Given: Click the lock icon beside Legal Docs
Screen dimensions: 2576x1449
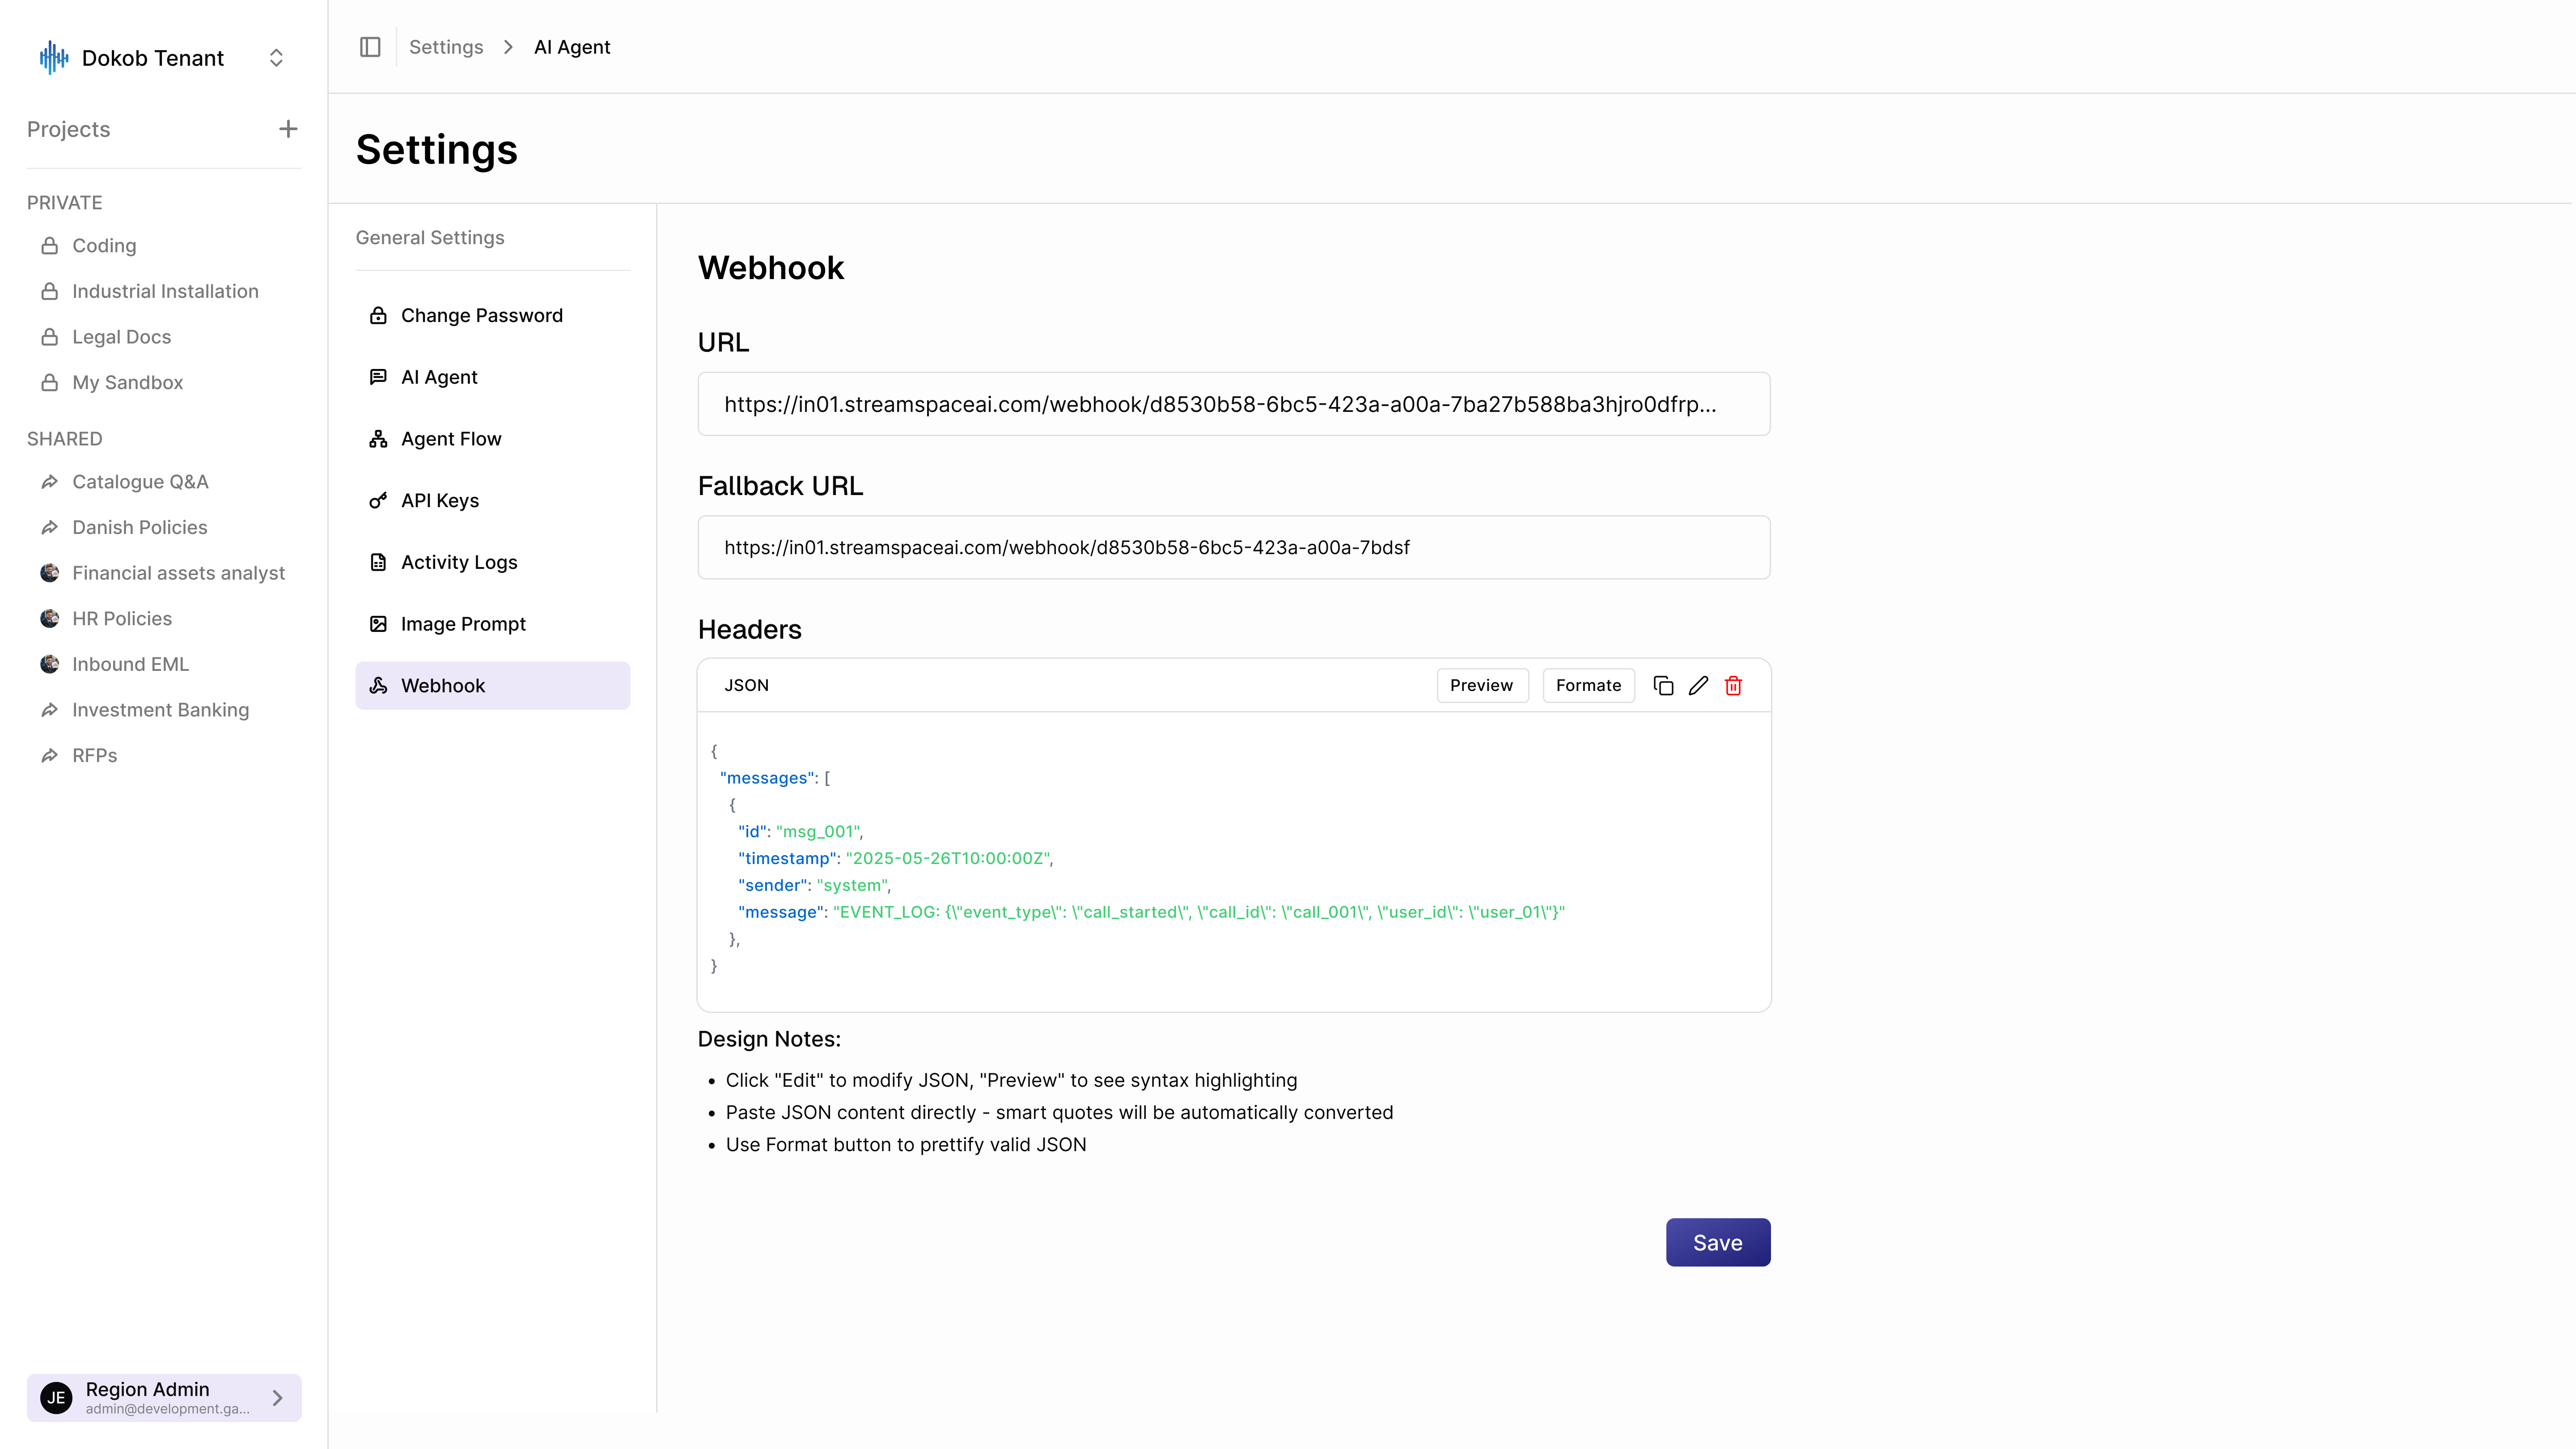Looking at the screenshot, I should 49,337.
